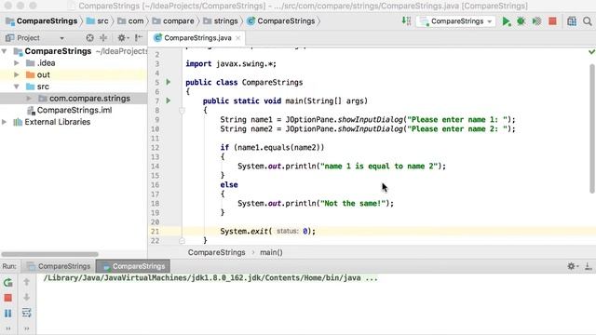Open Project Structure icon in toolbar
Image resolution: width=596 pixels, height=335 pixels.
click(x=572, y=21)
